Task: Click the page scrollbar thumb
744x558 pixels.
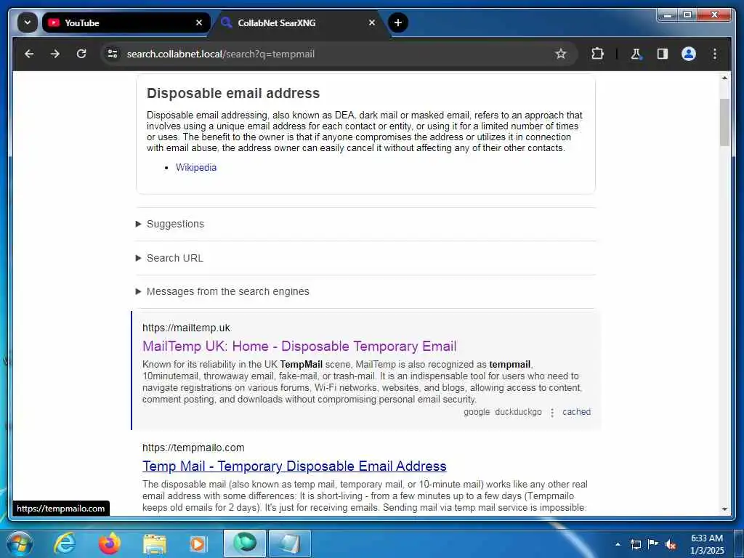Action: click(x=724, y=122)
